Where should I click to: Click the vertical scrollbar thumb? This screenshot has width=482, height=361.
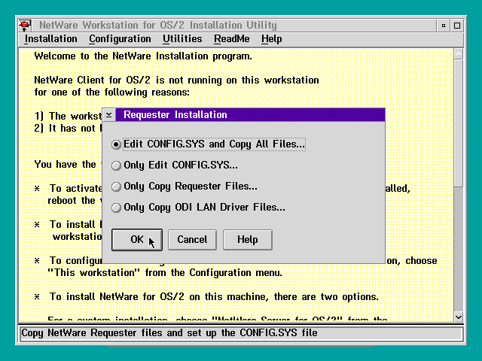[x=459, y=123]
